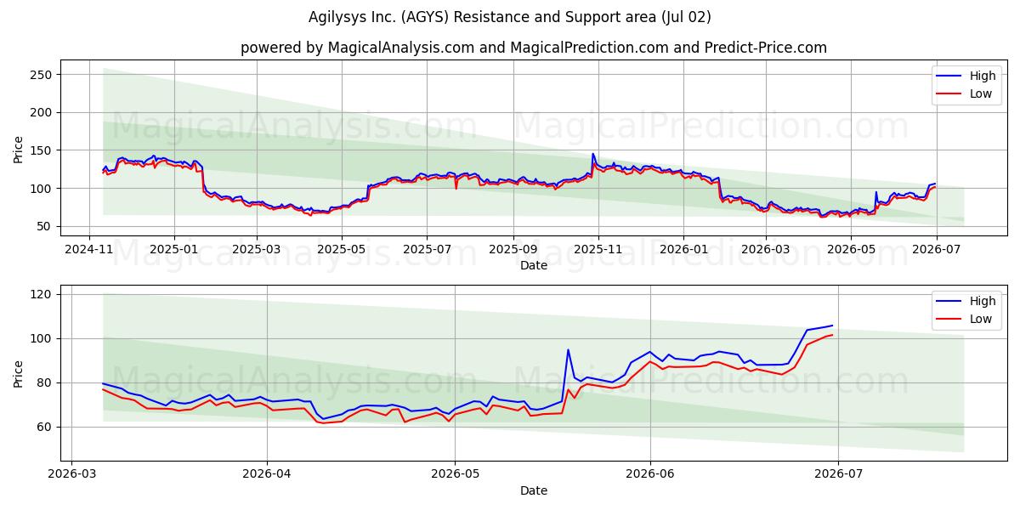Click the '2025-11' x-axis label in top chart

point(598,250)
